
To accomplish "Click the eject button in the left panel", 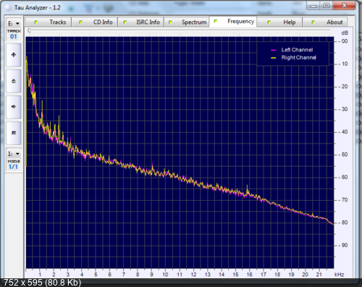I will pyautogui.click(x=14, y=81).
